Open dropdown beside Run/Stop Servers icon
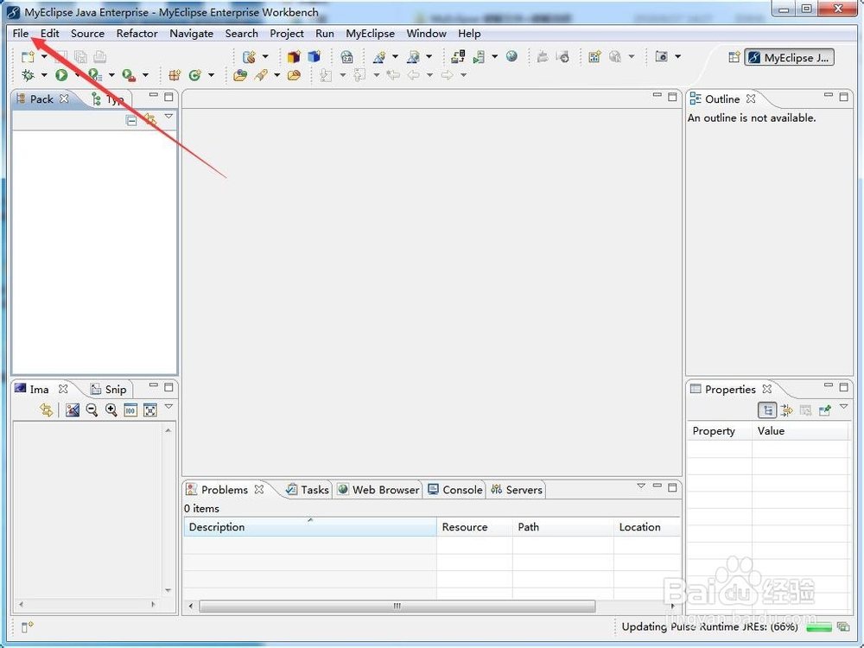864x648 pixels. coord(495,56)
